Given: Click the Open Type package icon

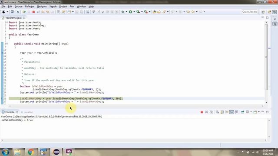Looking at the screenshot, I should pyautogui.click(x=154, y=12).
